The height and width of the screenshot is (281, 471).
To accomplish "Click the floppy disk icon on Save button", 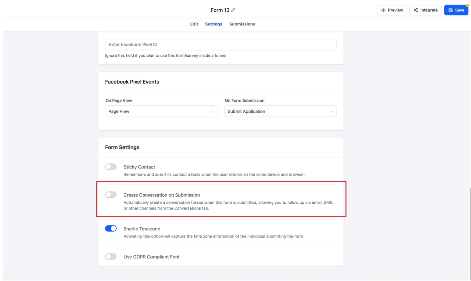I will [450, 10].
